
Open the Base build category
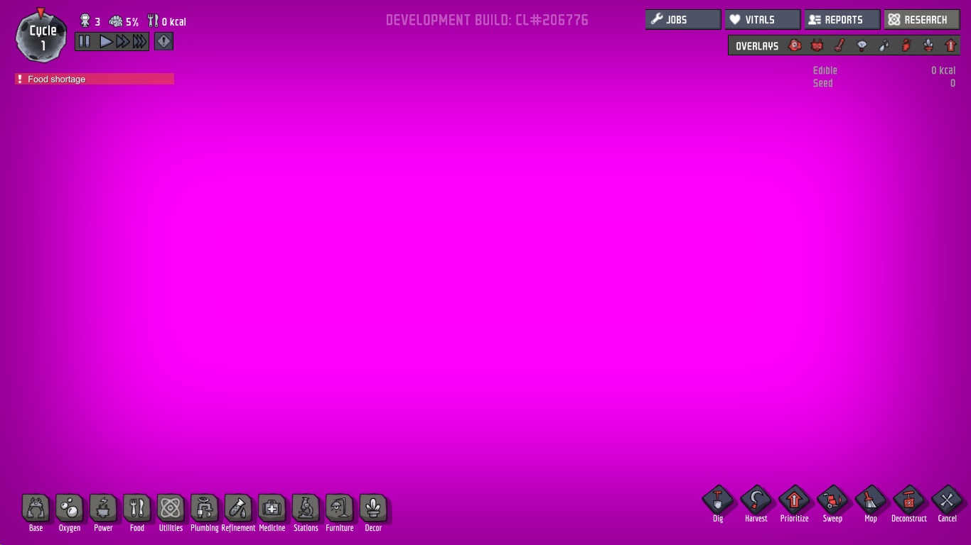[36, 508]
